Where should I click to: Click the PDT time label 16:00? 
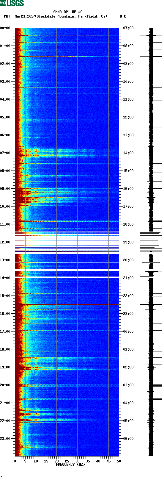[x=5, y=314]
